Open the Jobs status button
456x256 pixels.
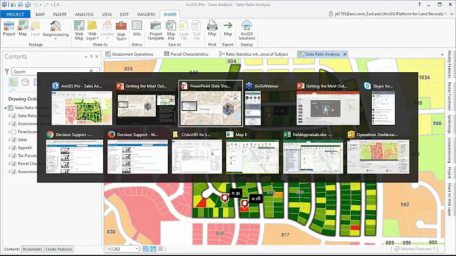coord(137,29)
